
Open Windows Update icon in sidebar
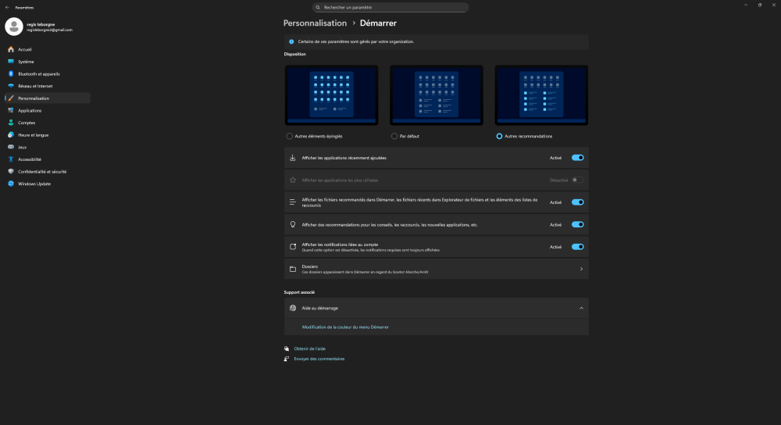click(x=11, y=184)
